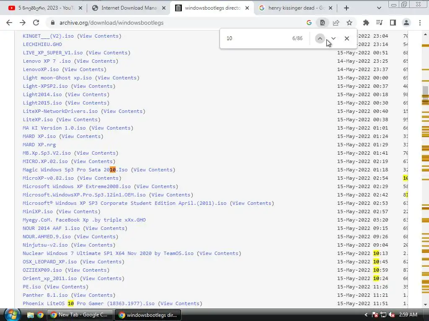The image size is (429, 321).
Task: Open the LIVE_XP_SUPER_V1.iso link
Action: point(52,53)
